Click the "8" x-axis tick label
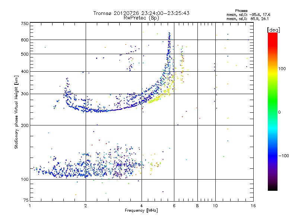Screen dimensions: 298x224 (x=197, y=206)
